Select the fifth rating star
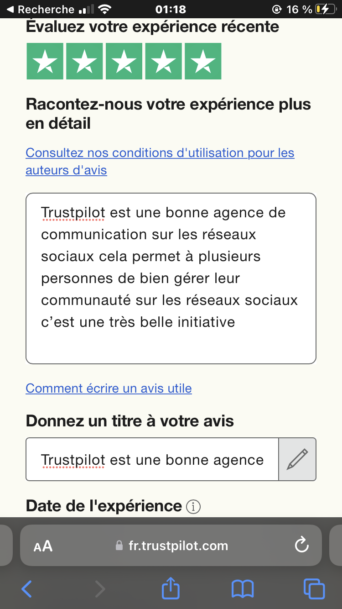This screenshot has height=609, width=342. [x=202, y=61]
